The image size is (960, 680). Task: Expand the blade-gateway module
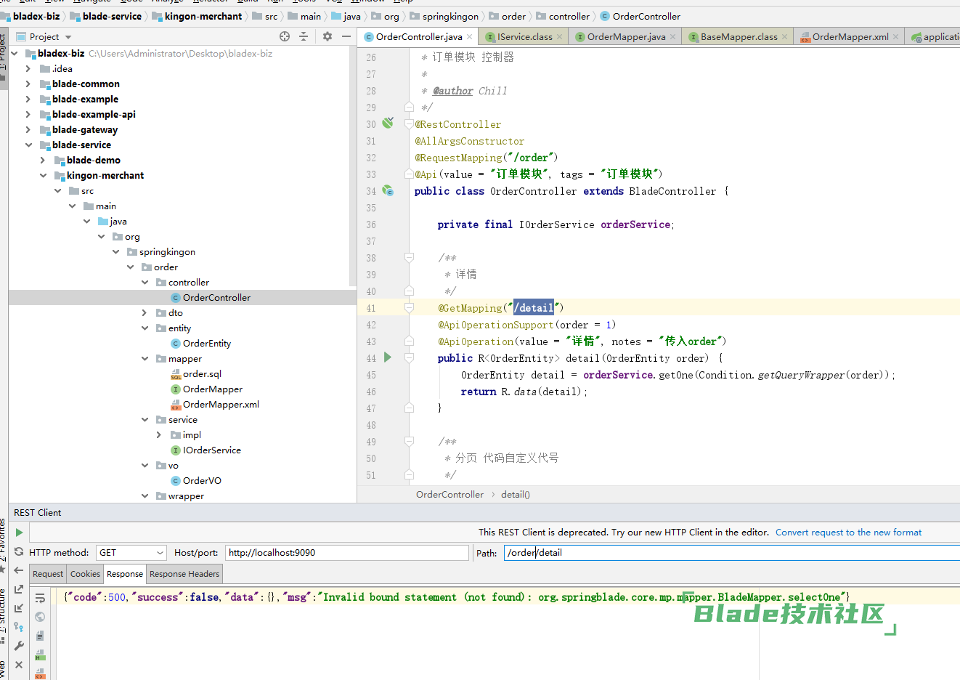point(28,129)
